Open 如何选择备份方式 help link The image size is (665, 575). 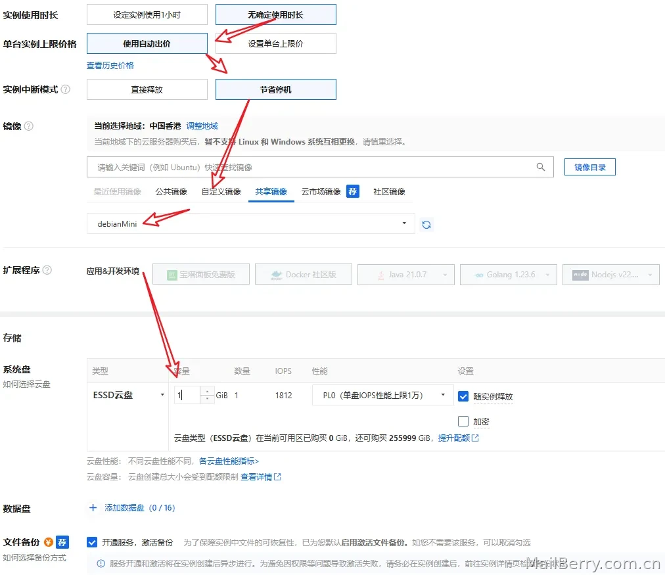34,558
